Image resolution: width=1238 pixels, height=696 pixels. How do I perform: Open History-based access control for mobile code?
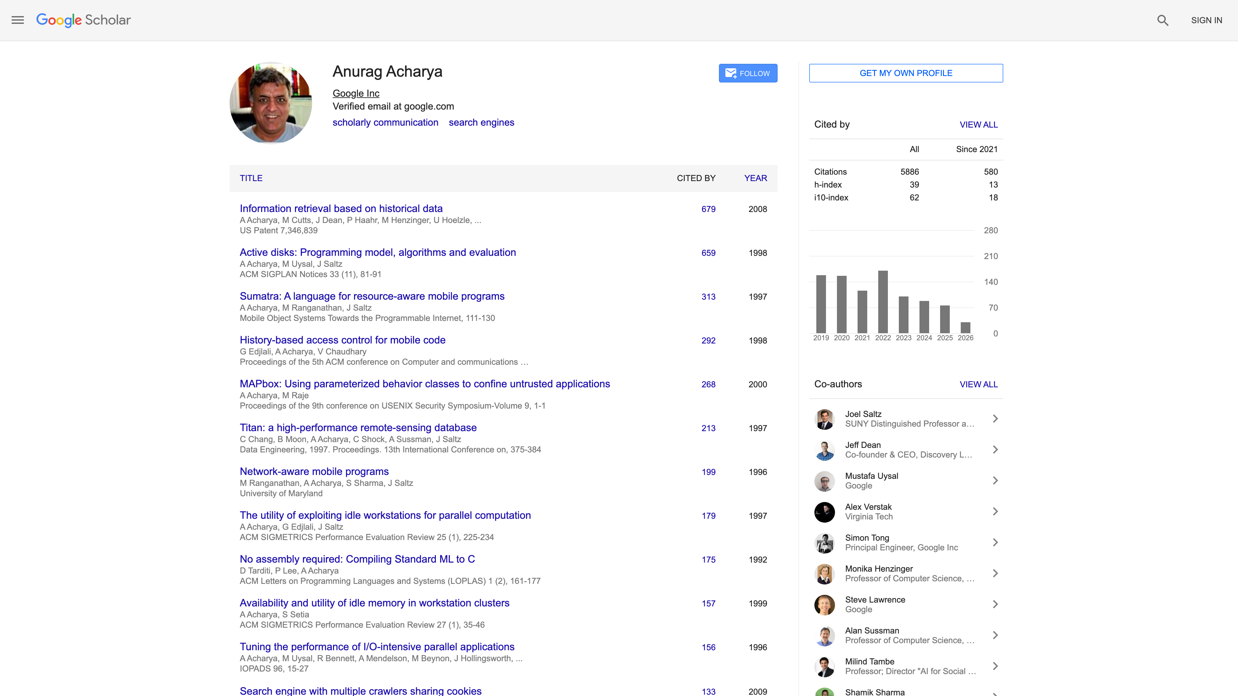point(343,340)
